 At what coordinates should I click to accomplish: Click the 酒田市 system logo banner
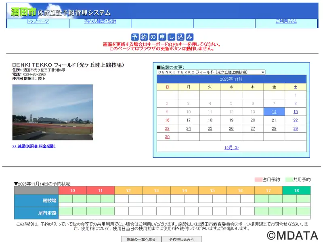61,12
